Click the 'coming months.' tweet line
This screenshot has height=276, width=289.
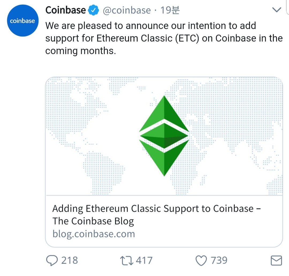coord(81,51)
